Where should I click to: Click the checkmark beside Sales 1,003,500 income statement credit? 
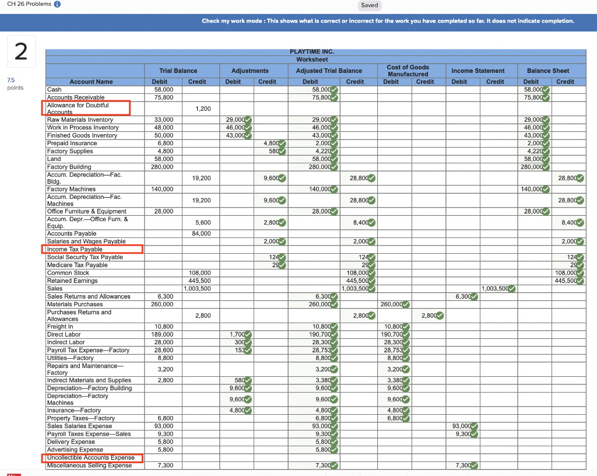[x=511, y=288]
